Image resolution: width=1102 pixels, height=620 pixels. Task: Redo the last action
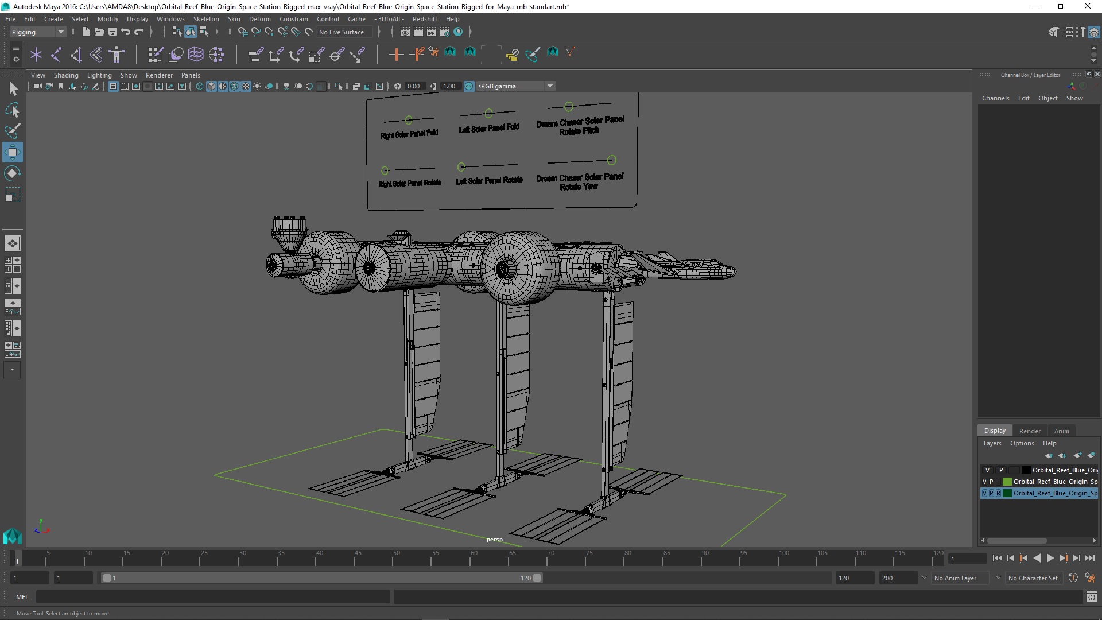click(x=139, y=32)
